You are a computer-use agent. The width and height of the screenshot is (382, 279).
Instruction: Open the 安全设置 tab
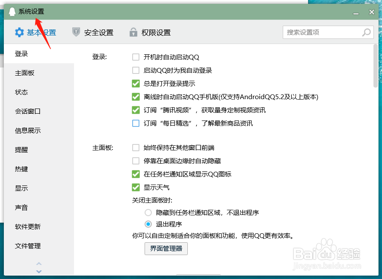[x=93, y=32]
